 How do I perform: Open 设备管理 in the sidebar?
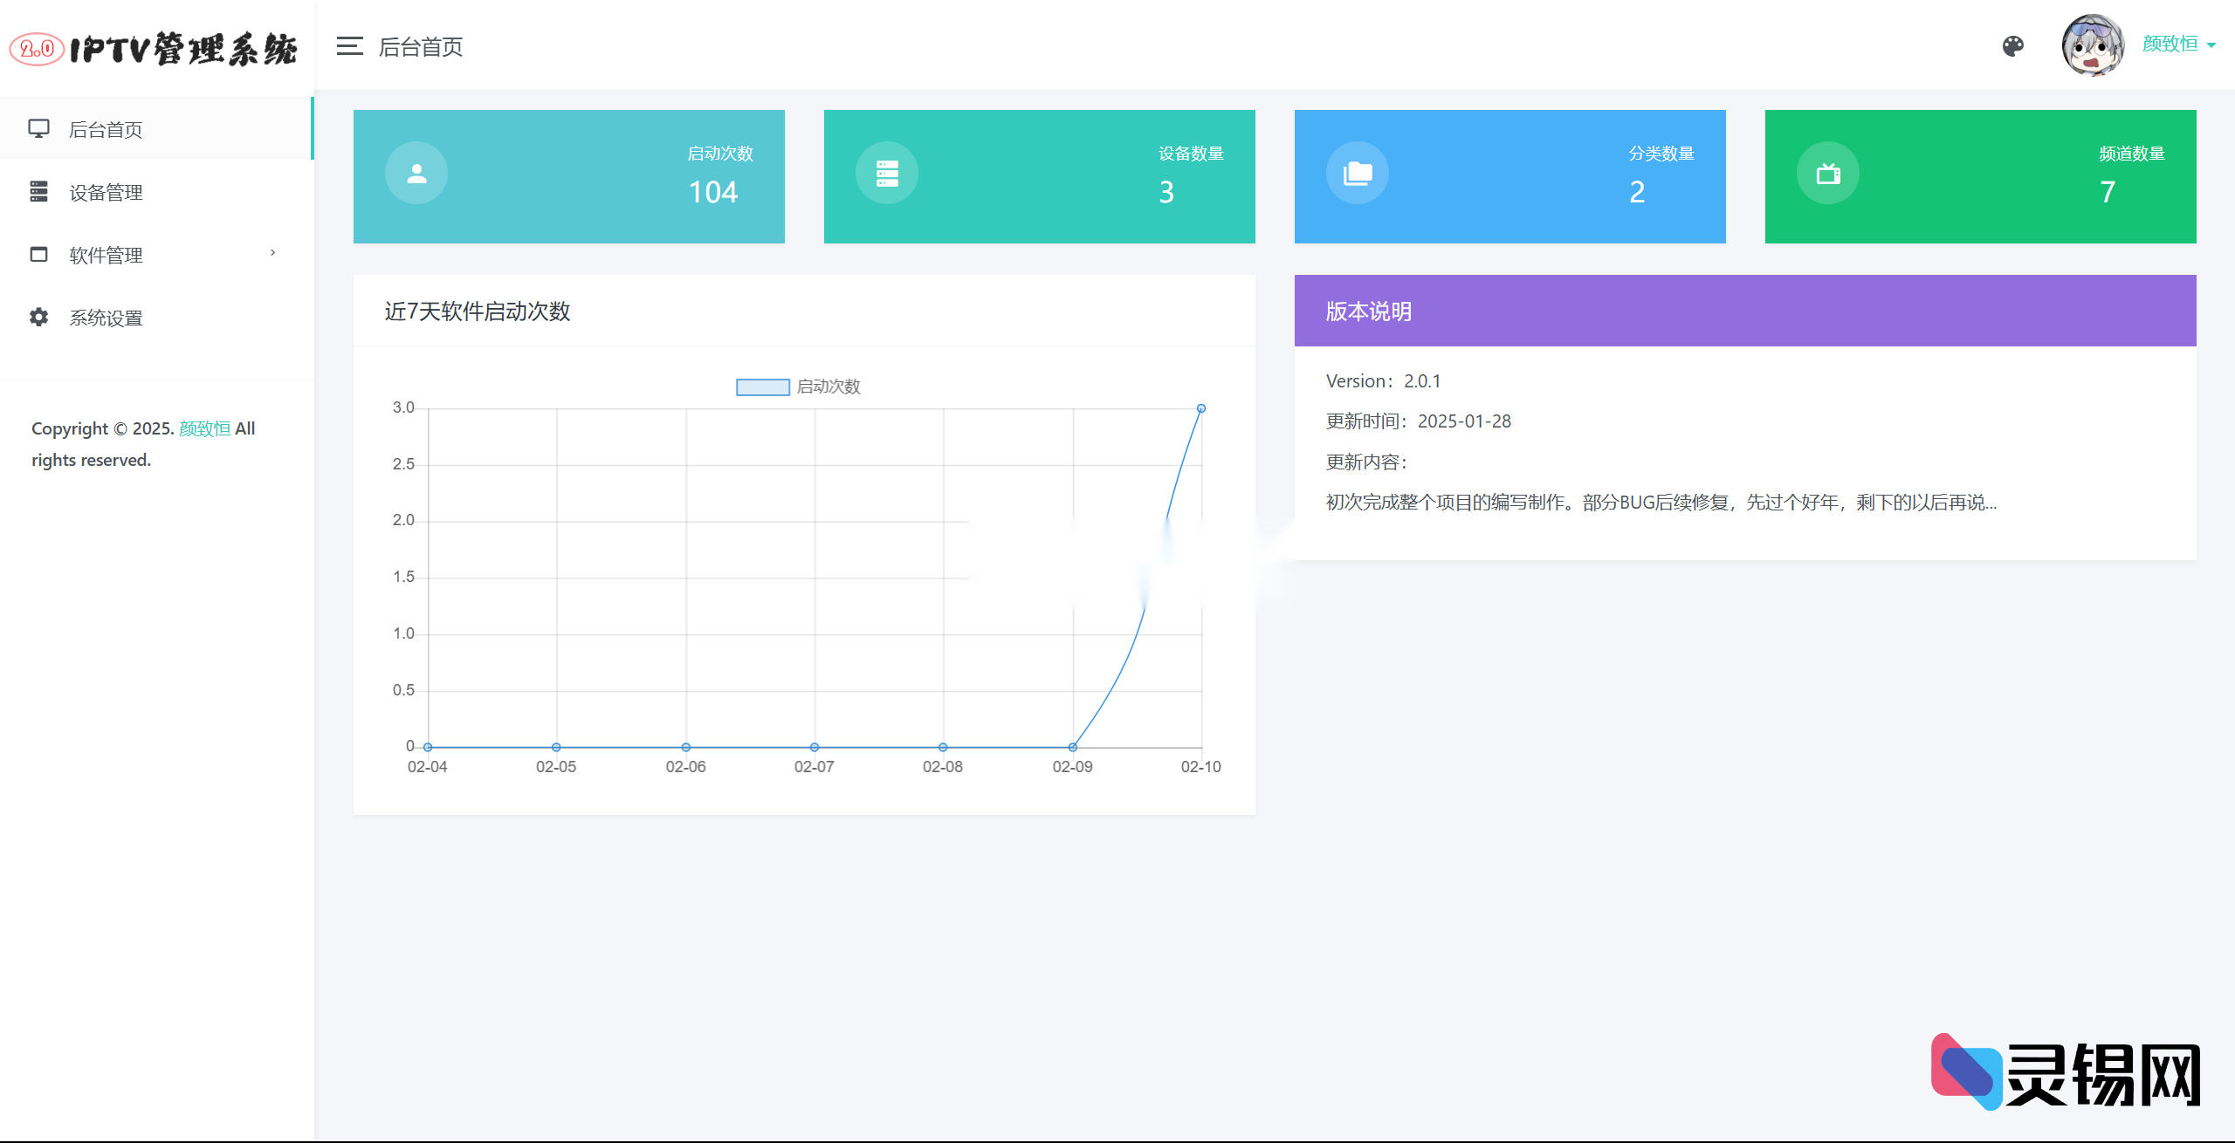[106, 193]
